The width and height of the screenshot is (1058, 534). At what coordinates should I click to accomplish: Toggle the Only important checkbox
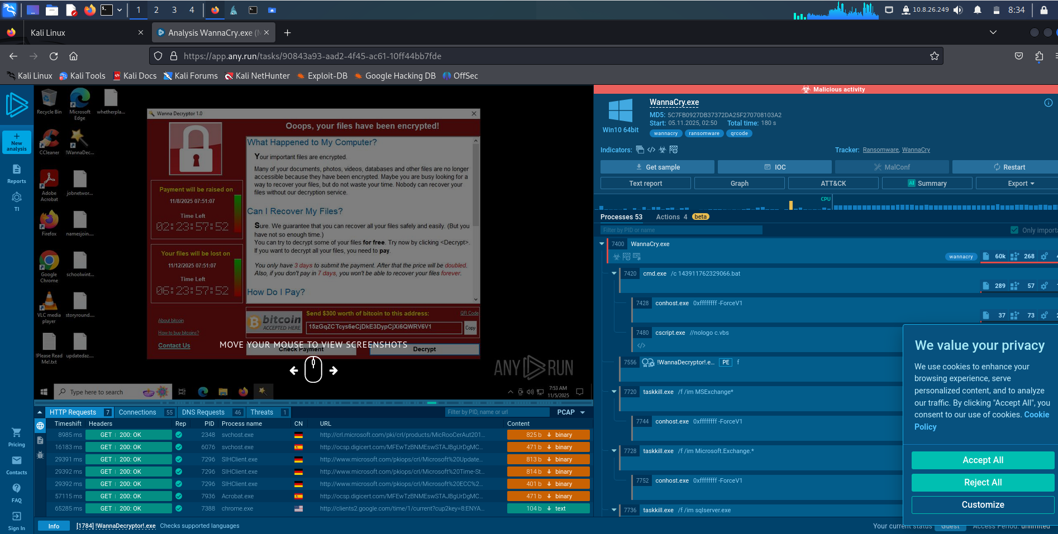coord(1014,230)
